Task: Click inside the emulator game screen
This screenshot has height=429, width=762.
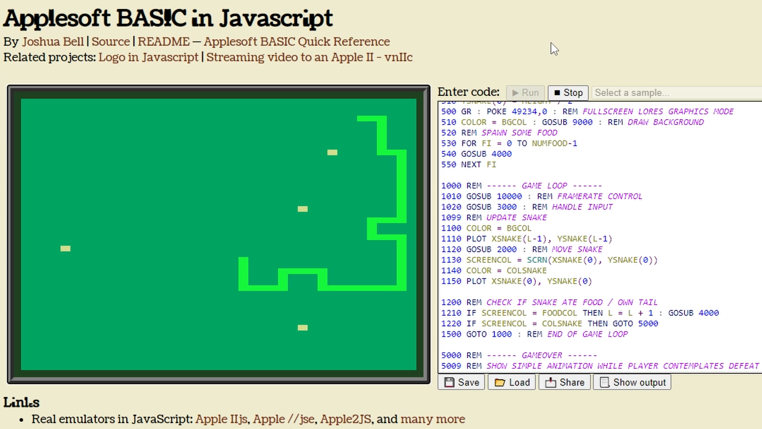Action: click(x=218, y=234)
